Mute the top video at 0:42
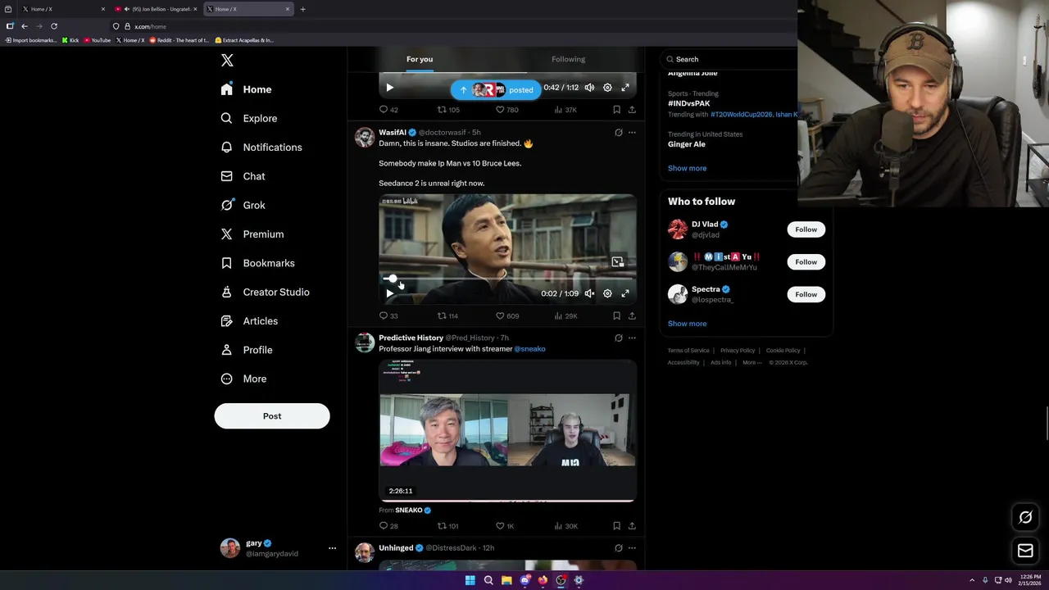 pos(589,88)
